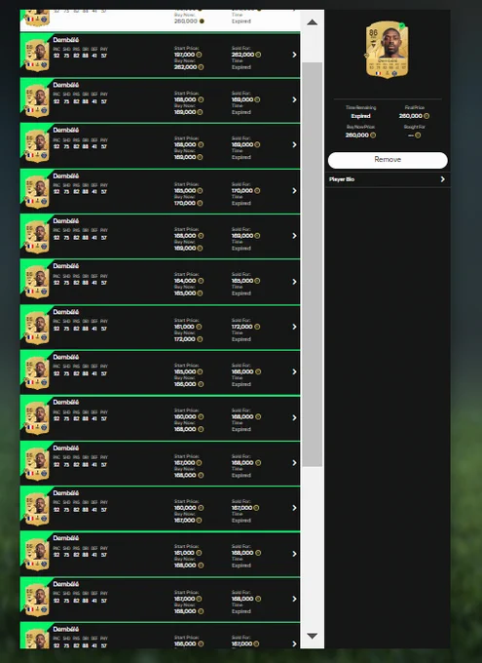Viewport: 482px width, 663px height.
Task: Click coin icon under Bought For
Action: pyautogui.click(x=418, y=136)
